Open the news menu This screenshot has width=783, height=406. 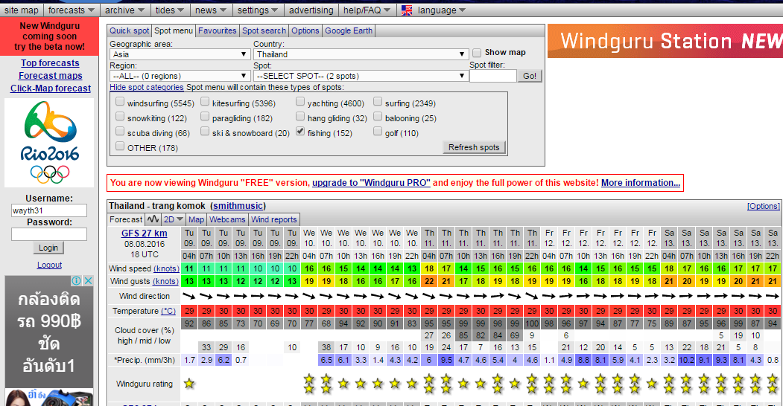click(211, 10)
